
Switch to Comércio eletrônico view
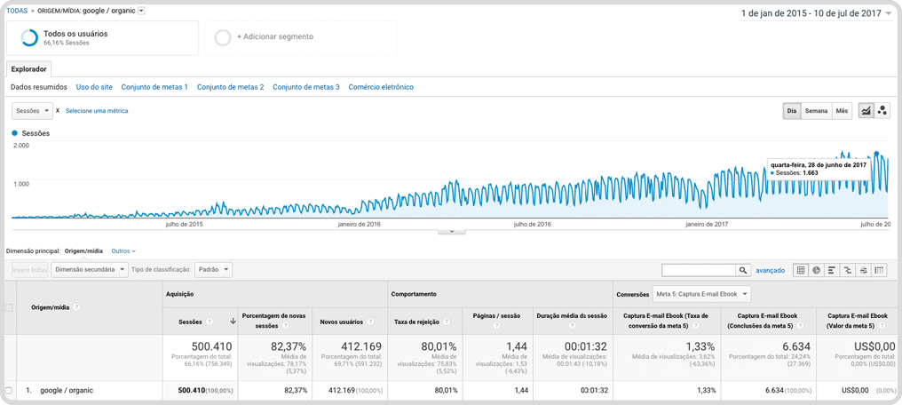pyautogui.click(x=381, y=87)
